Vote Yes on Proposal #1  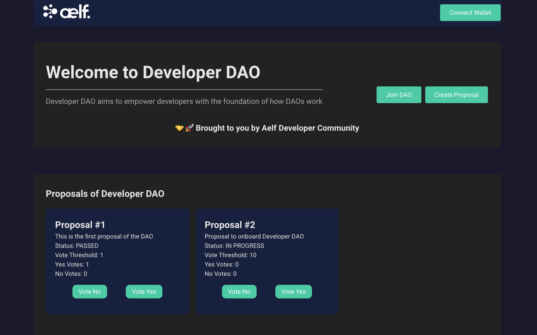pyautogui.click(x=144, y=292)
